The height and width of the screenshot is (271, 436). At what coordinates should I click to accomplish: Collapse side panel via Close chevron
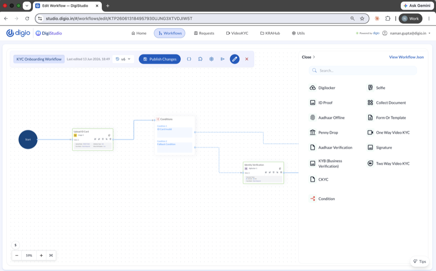[x=309, y=57]
